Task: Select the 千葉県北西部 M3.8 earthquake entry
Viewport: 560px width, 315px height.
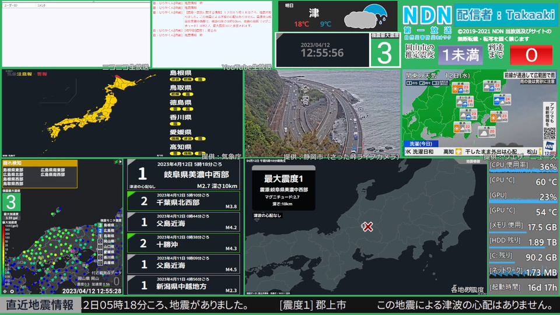Action: pos(184,201)
